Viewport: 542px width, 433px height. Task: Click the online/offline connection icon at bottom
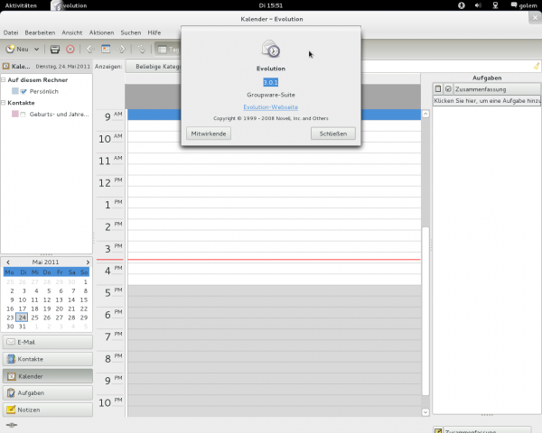point(12,425)
